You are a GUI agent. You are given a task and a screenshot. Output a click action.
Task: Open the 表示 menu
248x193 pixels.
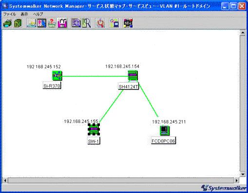[24, 14]
